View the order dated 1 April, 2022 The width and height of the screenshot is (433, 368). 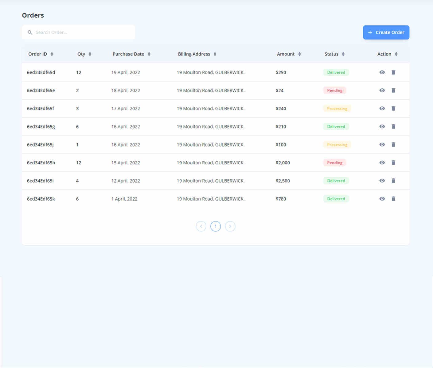[382, 198]
